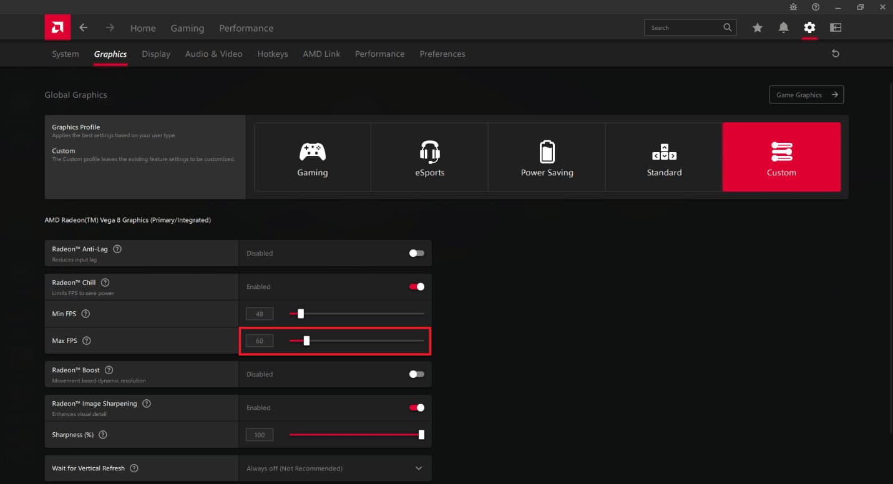Screen dimensions: 893x484
Task: Click AMD Radeon(TM) Vega 8 Graphics text
Action: pos(127,220)
